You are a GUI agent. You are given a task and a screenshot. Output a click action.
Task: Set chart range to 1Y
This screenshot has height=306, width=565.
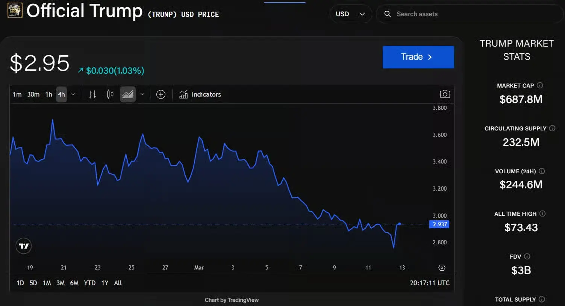105,283
